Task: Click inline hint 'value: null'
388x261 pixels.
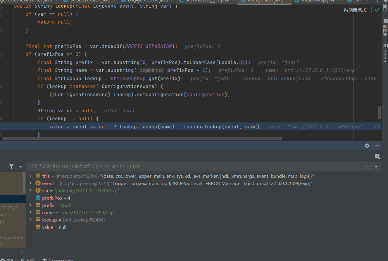Action: pos(119,110)
